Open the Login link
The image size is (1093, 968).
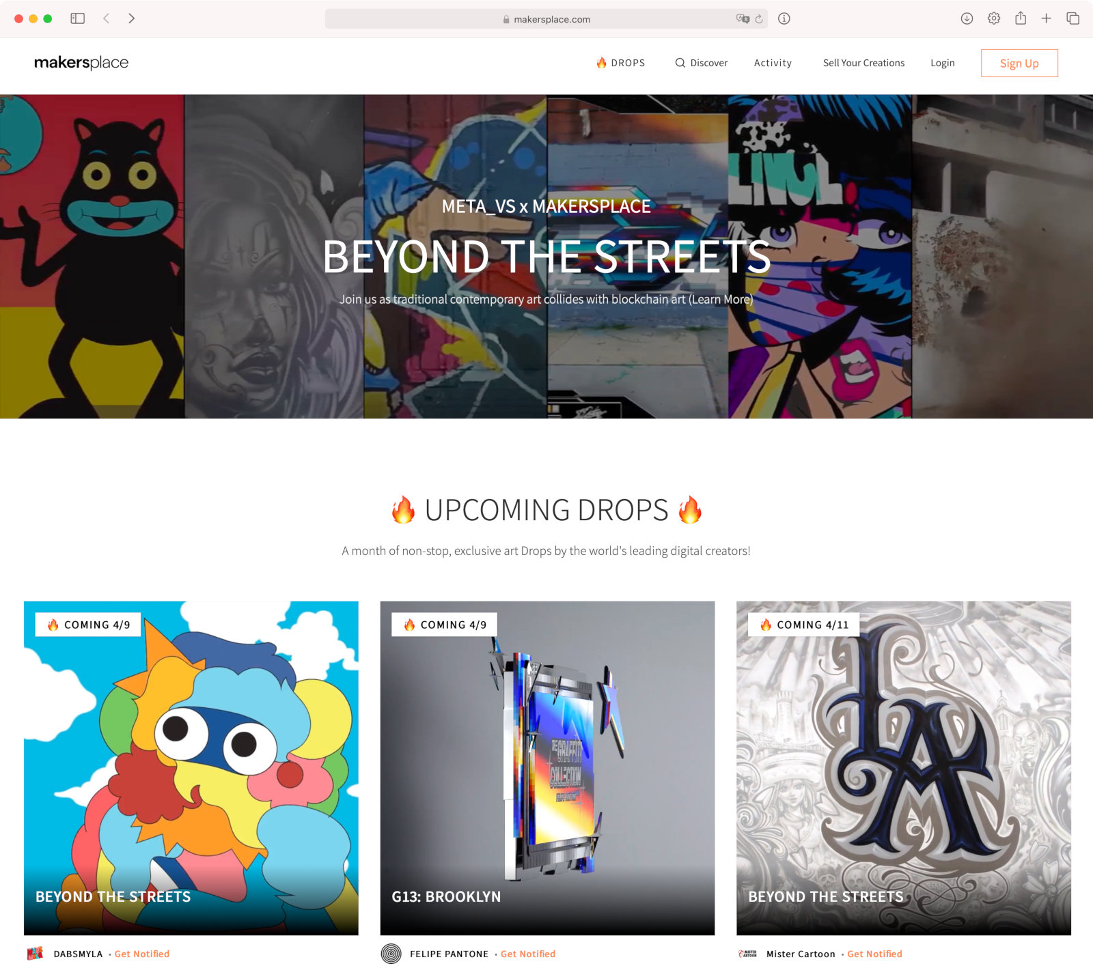click(942, 63)
